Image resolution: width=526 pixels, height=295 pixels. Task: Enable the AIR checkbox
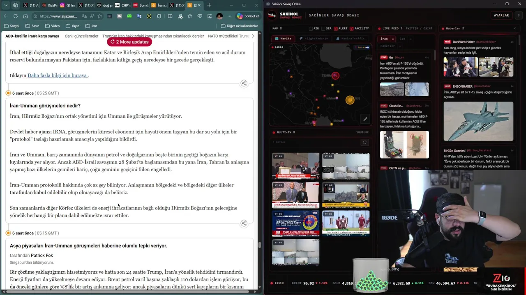pos(311,29)
